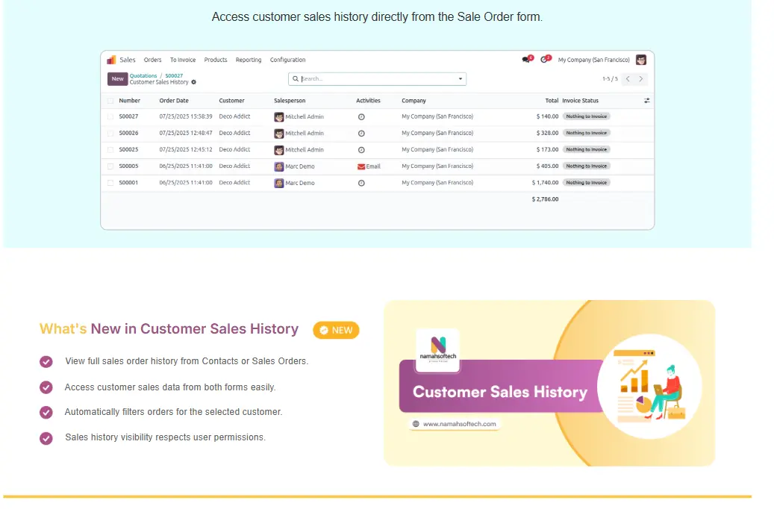Open the Orders menu

click(152, 60)
